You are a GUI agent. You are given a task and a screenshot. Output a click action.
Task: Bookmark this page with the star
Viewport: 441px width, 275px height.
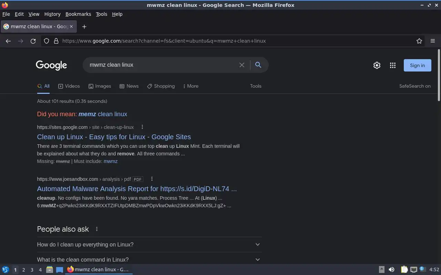coord(419,41)
